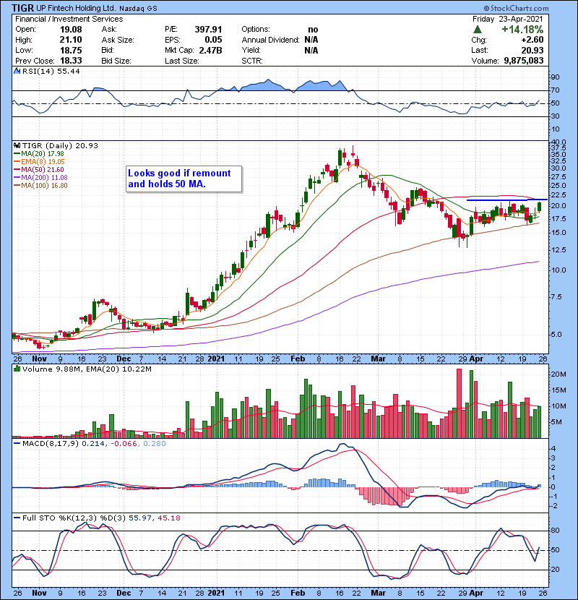
Task: Click the MA(100) 16.80 legend entry
Action: point(40,186)
